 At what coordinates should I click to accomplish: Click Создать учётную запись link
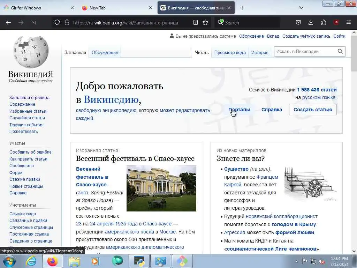[x=306, y=36]
